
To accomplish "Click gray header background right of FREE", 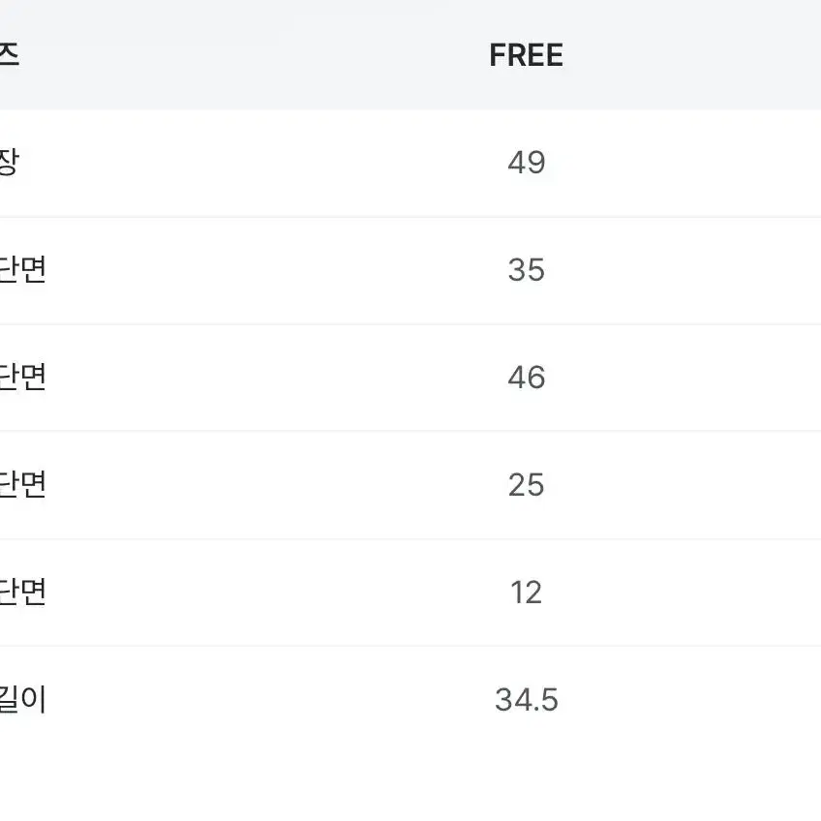I will 691,55.
